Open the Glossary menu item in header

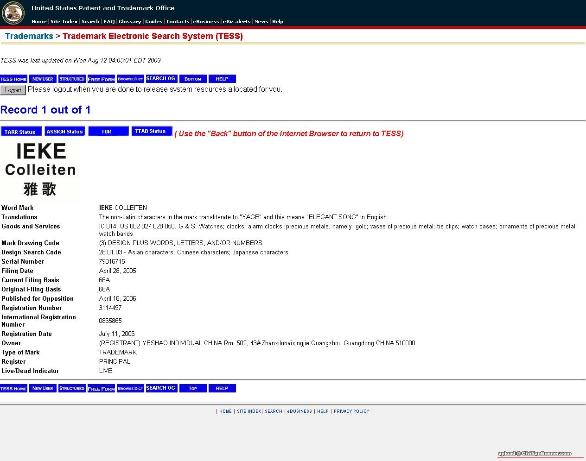[x=130, y=21]
